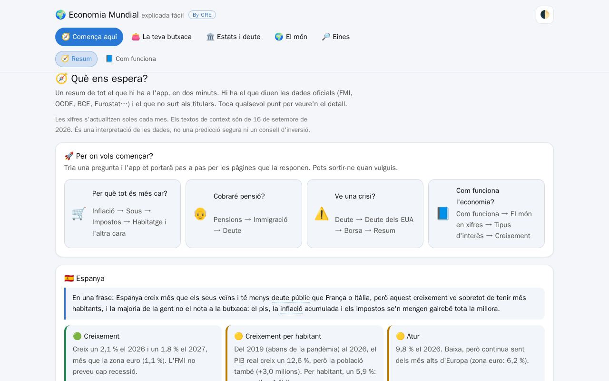Select the Com funciona subtab
The height and width of the screenshot is (381, 609).
click(x=130, y=59)
